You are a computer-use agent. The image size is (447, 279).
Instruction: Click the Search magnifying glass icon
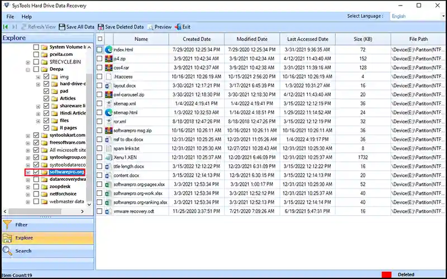pos(7,251)
